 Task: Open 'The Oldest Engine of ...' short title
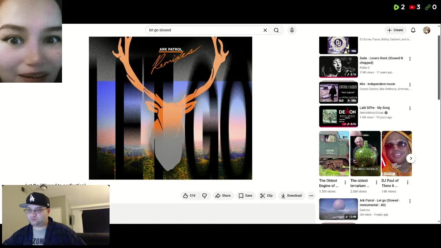(329, 183)
